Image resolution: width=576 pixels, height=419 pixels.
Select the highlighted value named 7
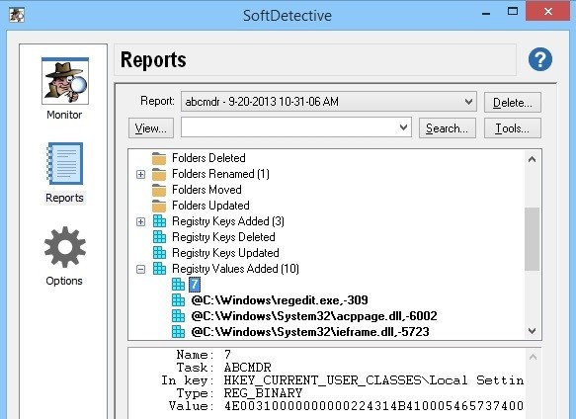point(195,285)
